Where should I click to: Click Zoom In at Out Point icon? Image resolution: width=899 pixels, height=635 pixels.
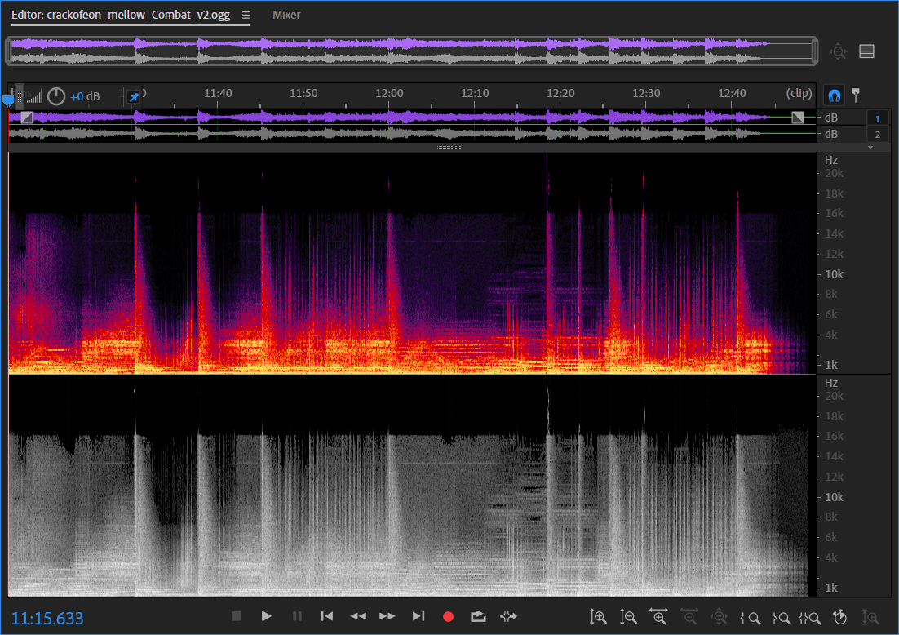[781, 618]
